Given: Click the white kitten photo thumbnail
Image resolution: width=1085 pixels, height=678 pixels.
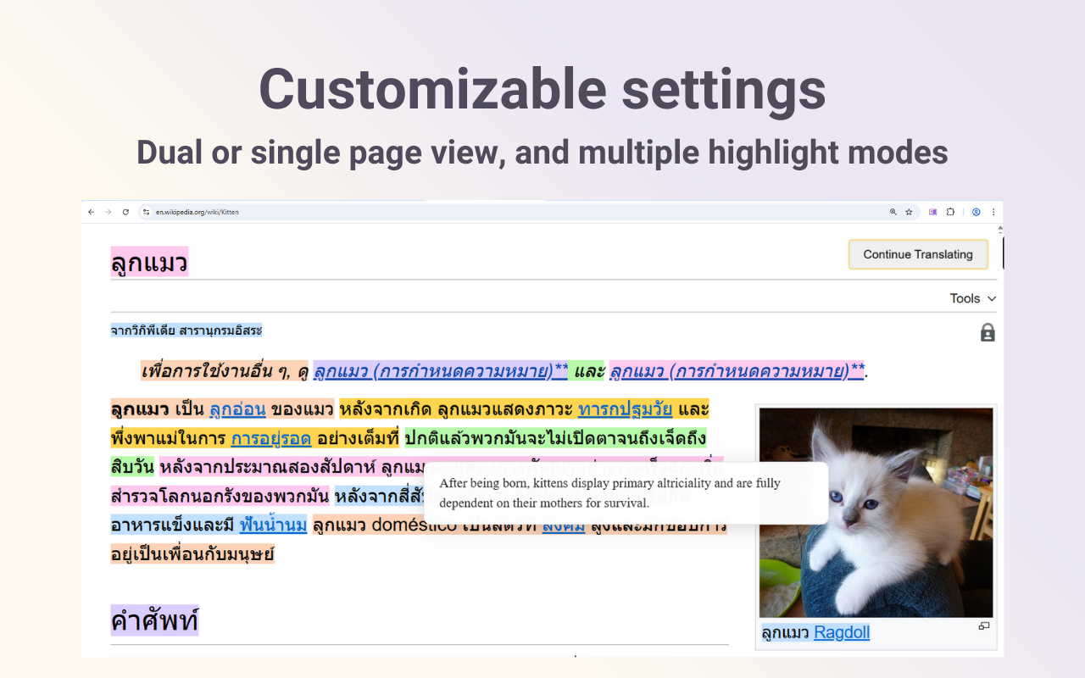Looking at the screenshot, I should pos(876,513).
